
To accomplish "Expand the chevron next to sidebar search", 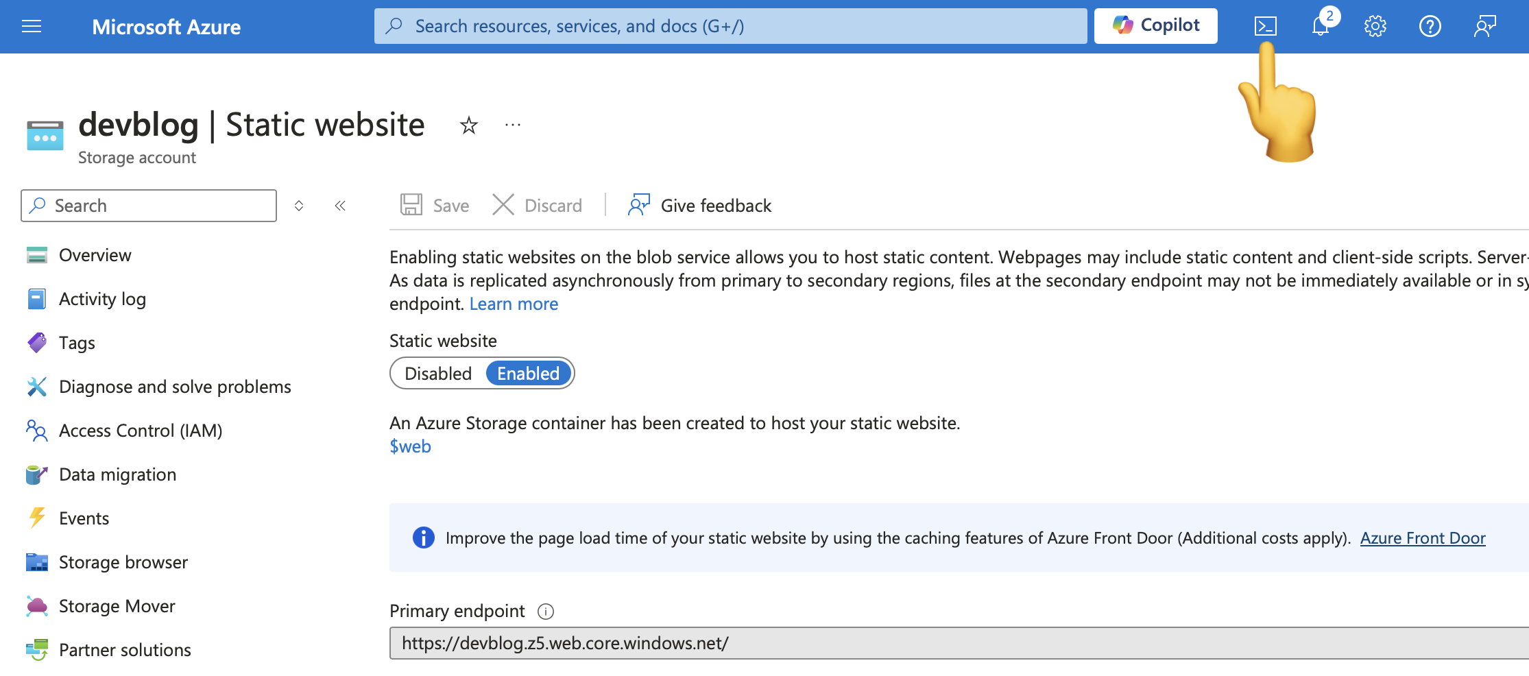I will pyautogui.click(x=299, y=205).
